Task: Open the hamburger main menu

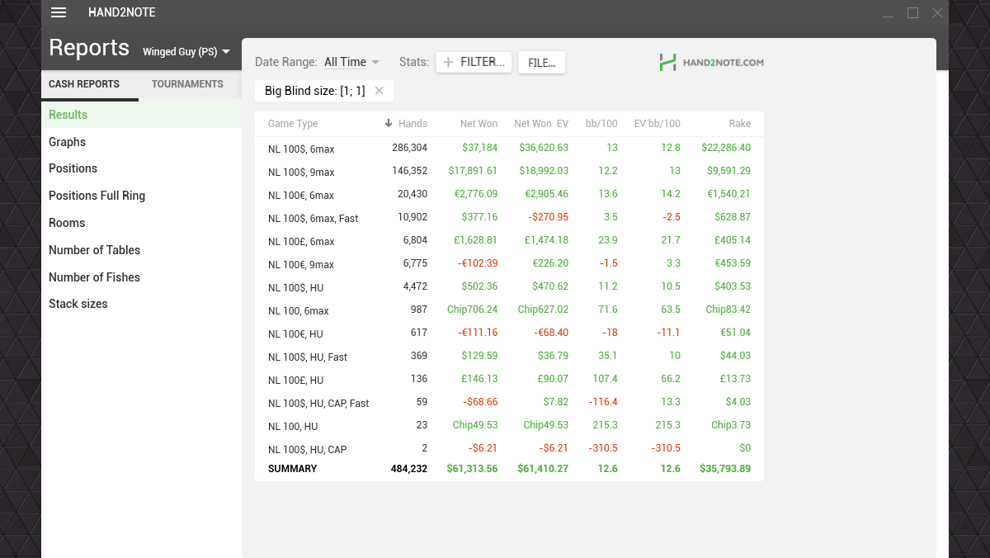Action: pos(58,12)
